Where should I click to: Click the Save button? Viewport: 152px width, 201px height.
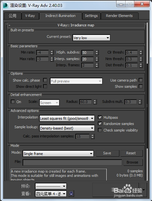click(107, 153)
